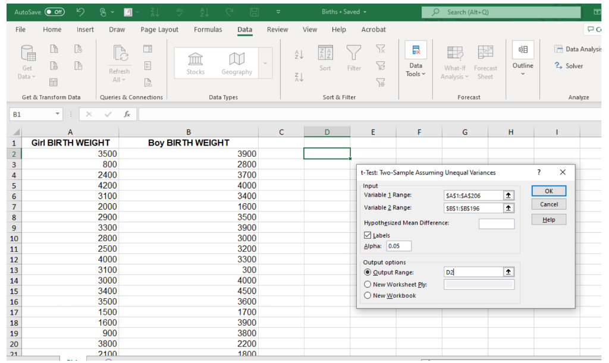Screen dimensions: 609x363
Task: Click the Help button in the dialog
Action: click(x=548, y=219)
